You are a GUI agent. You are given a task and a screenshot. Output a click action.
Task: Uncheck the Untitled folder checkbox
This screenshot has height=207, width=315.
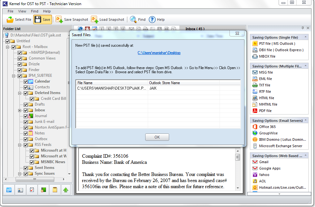(x=7, y=41)
